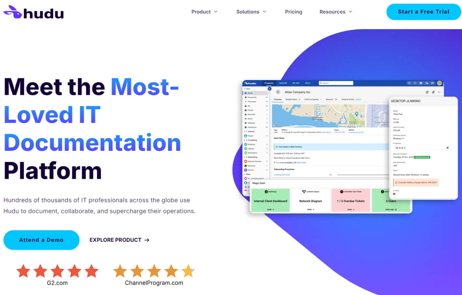The height and width of the screenshot is (295, 462).
Task: Copy the IP address with the copy icon
Action: point(447,148)
